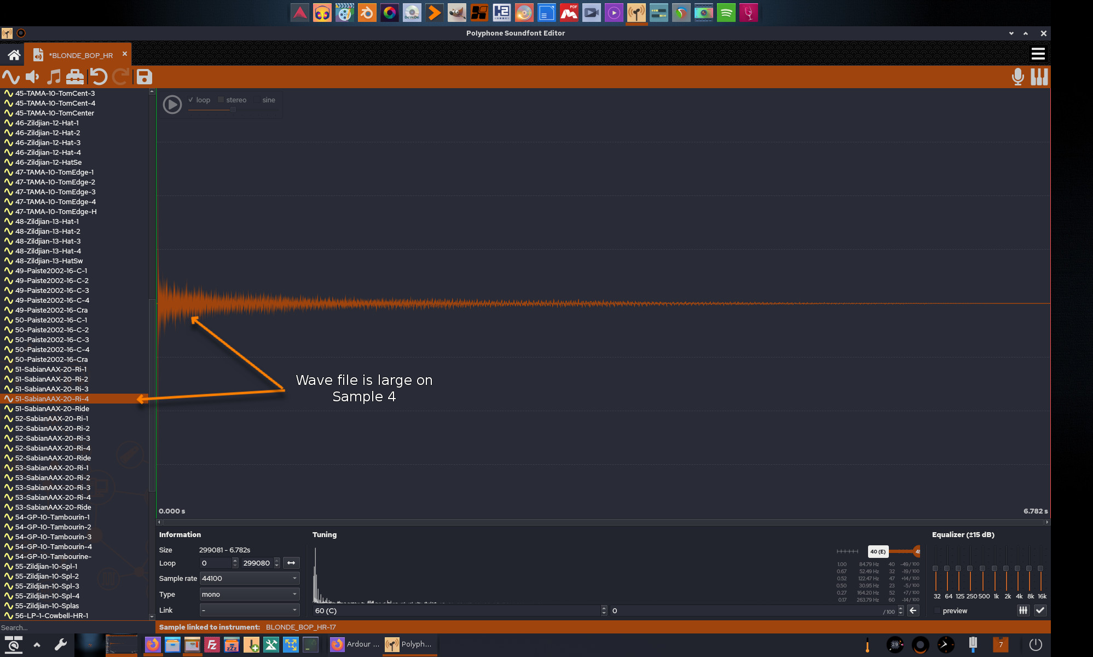This screenshot has height=657, width=1093.
Task: Open the hamburger main menu
Action: [x=1038, y=54]
